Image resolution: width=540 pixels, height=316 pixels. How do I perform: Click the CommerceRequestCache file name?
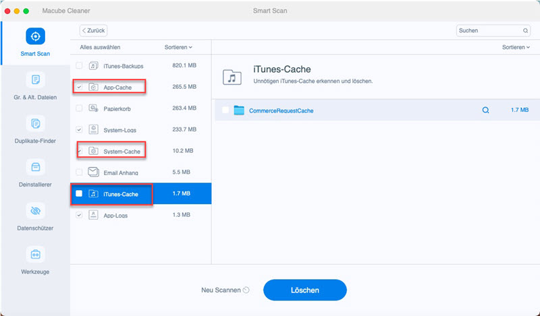281,110
